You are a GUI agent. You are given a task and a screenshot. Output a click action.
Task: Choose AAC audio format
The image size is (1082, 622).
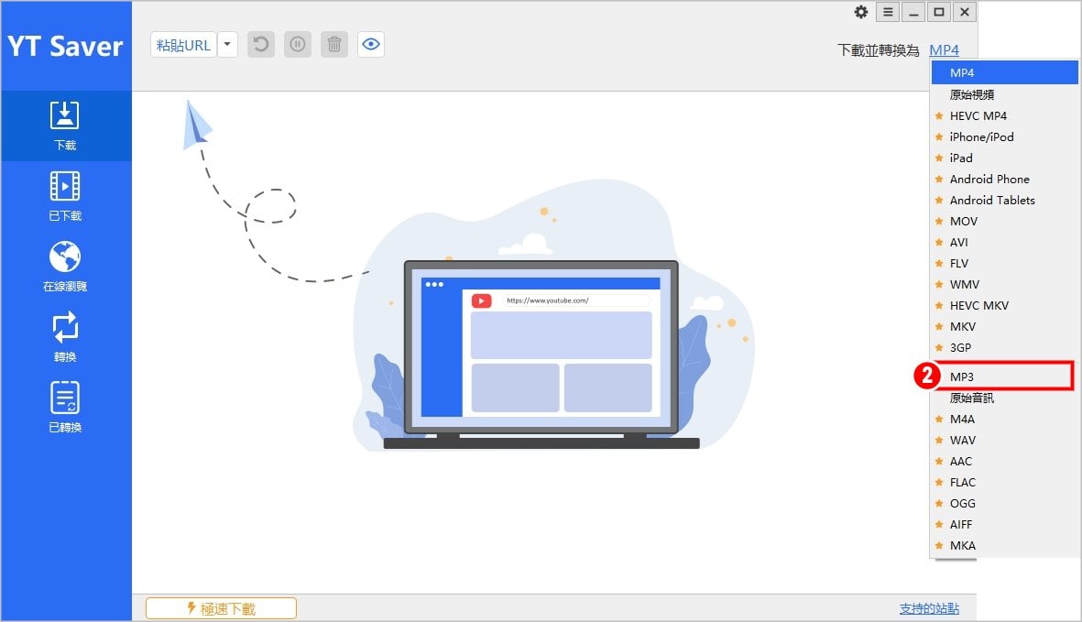click(1004, 462)
